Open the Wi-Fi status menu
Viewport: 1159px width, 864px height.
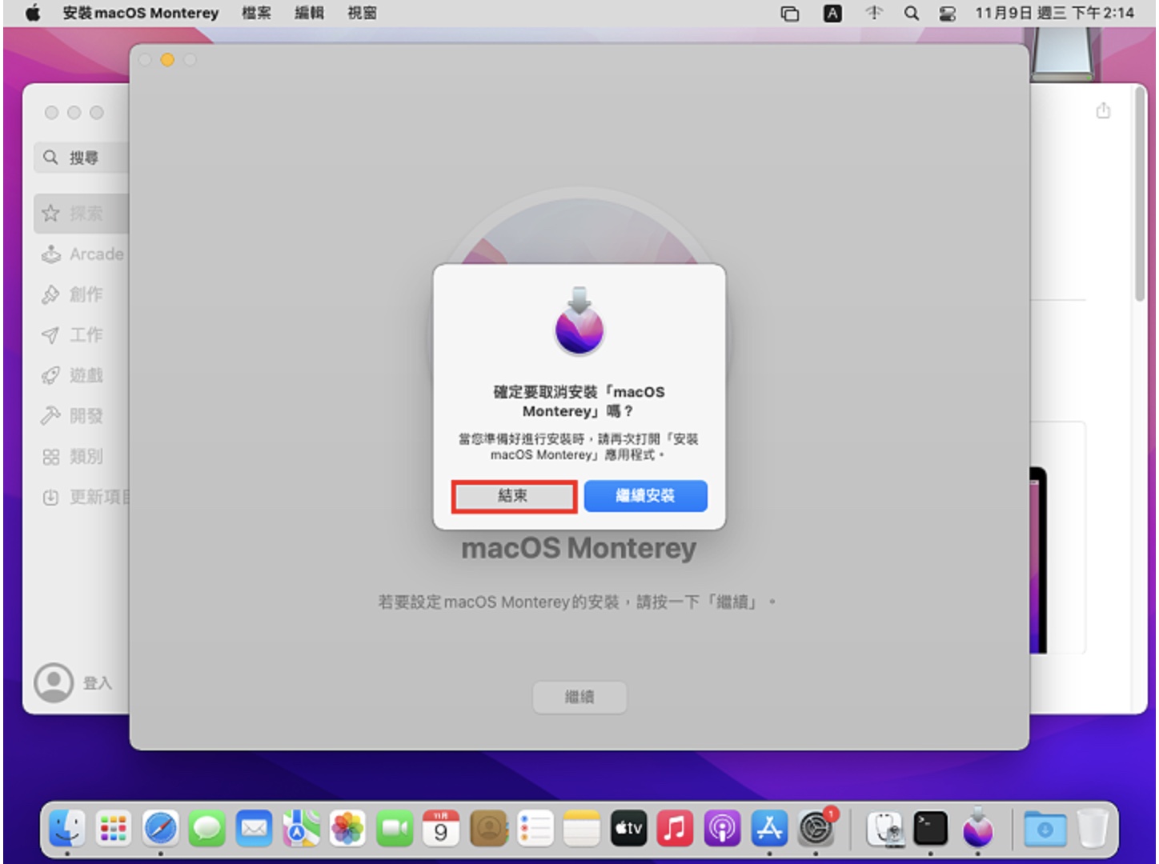point(874,13)
